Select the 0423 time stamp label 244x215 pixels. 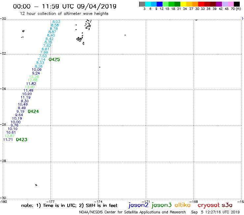(x=22, y=140)
